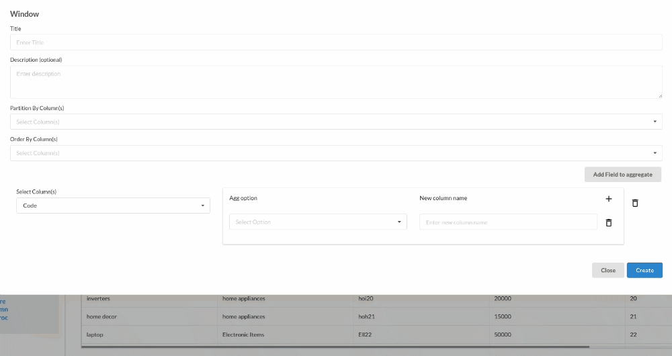Viewport: 672px width, 356px height.
Task: Click the Add Field to aggregate button
Action: [622, 175]
